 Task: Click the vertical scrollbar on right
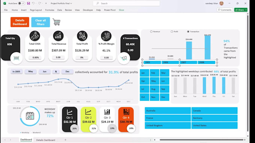coord(247,73)
